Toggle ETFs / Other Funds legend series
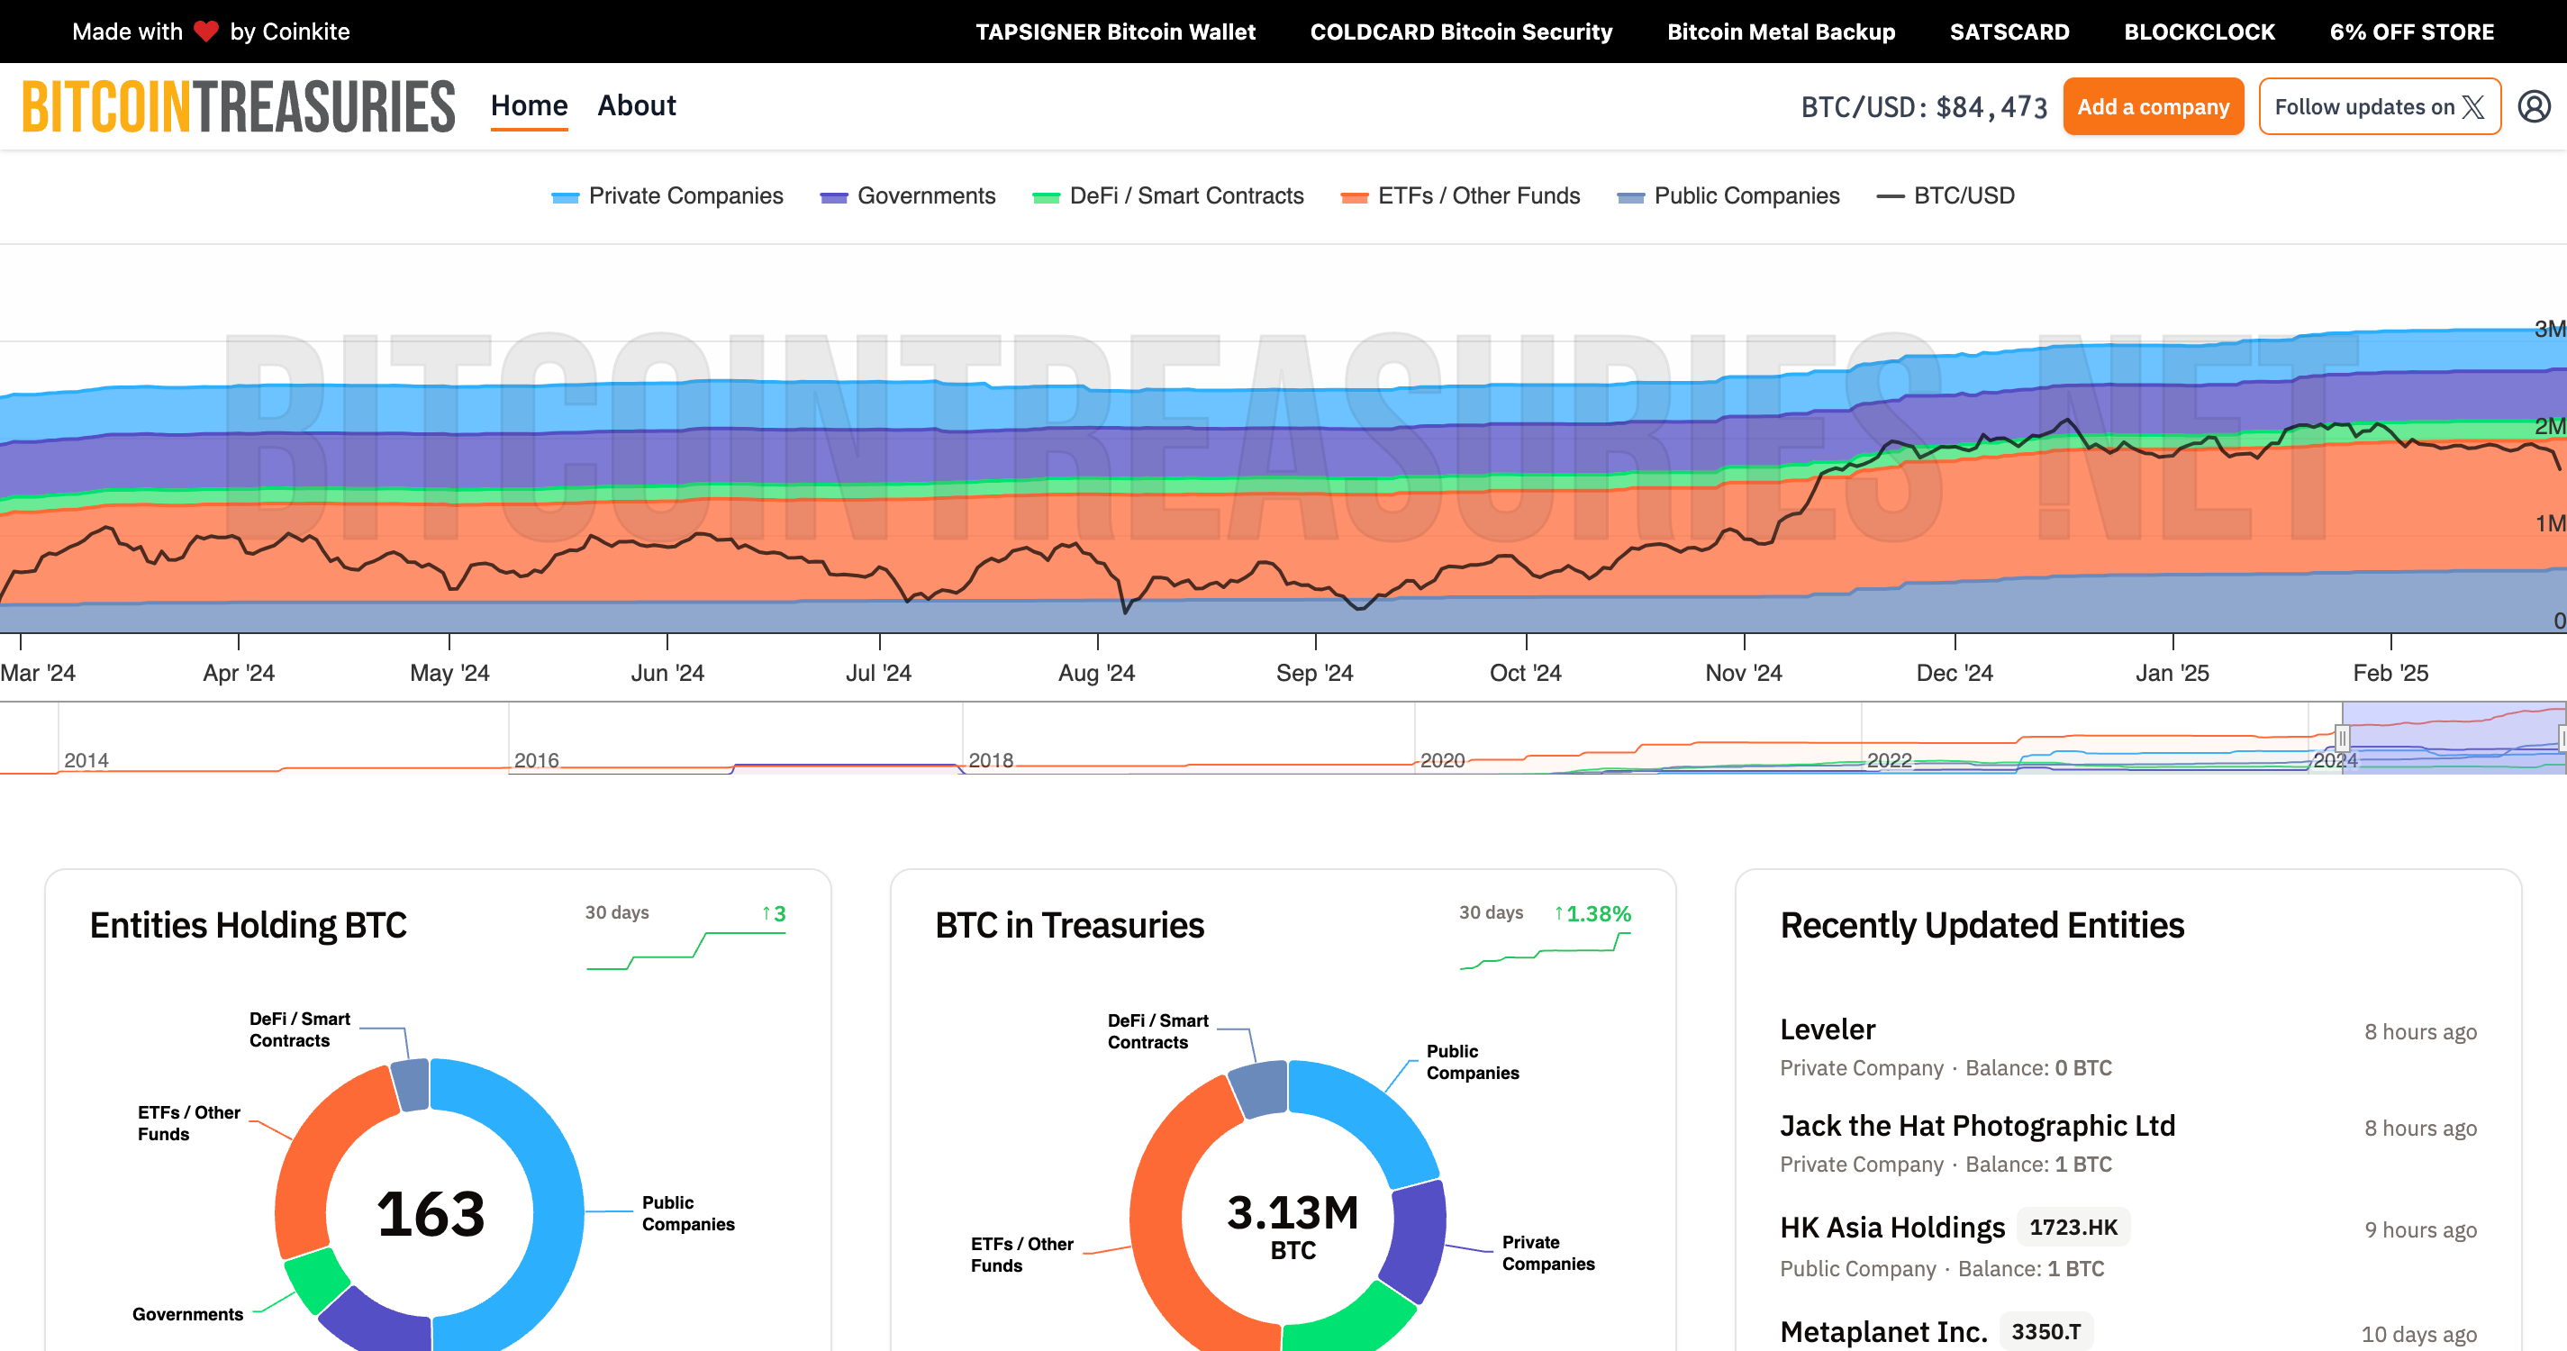2567x1351 pixels. click(1460, 195)
